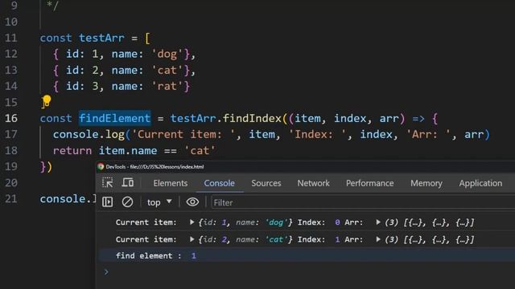515x289 pixels.
Task: Open the top JavaScript context dropdown
Action: pyautogui.click(x=159, y=202)
